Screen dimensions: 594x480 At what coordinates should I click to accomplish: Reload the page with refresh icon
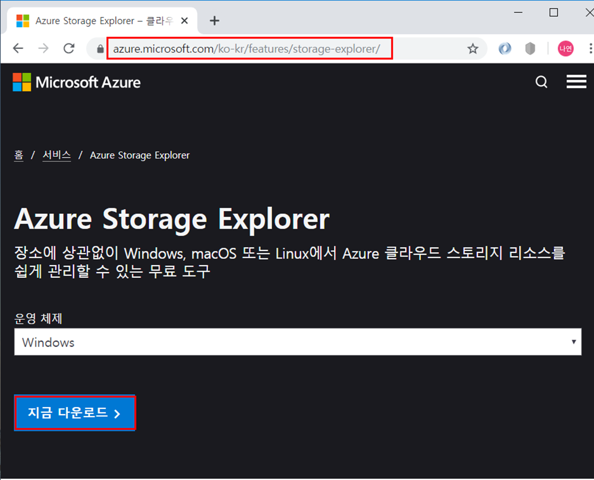tap(69, 48)
